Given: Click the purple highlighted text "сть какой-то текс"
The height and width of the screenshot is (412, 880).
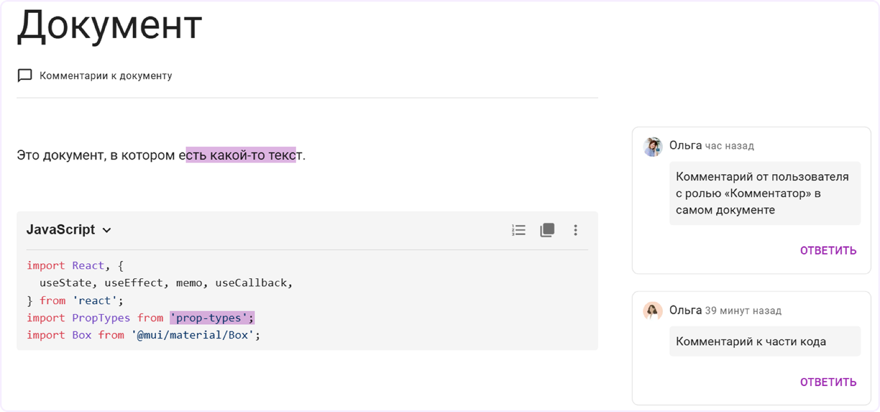Looking at the screenshot, I should [x=241, y=155].
